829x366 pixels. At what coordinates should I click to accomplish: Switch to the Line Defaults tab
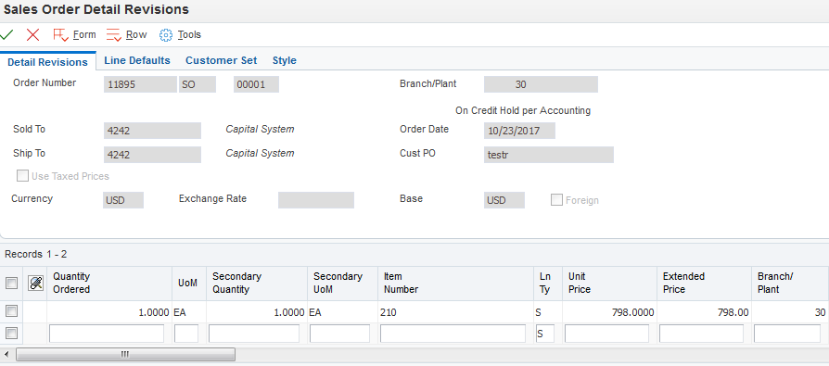(137, 61)
